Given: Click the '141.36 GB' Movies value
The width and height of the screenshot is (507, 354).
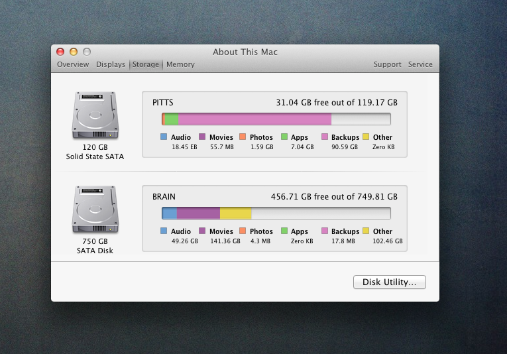Looking at the screenshot, I should (225, 241).
